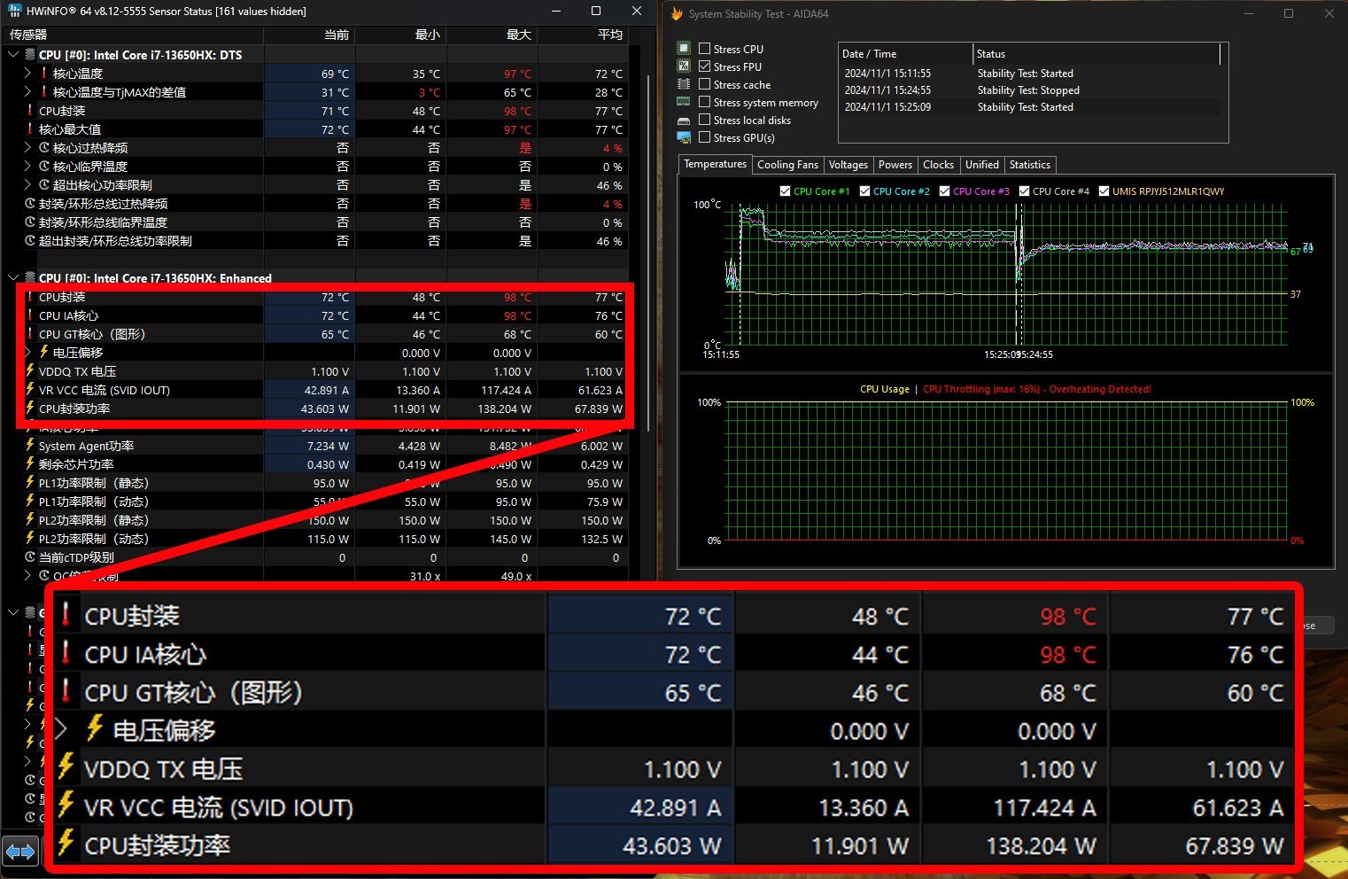Open the Voltages tab
The height and width of the screenshot is (879, 1348).
848,165
